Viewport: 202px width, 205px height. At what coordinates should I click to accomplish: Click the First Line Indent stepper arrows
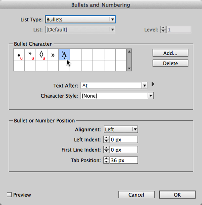point(106,150)
